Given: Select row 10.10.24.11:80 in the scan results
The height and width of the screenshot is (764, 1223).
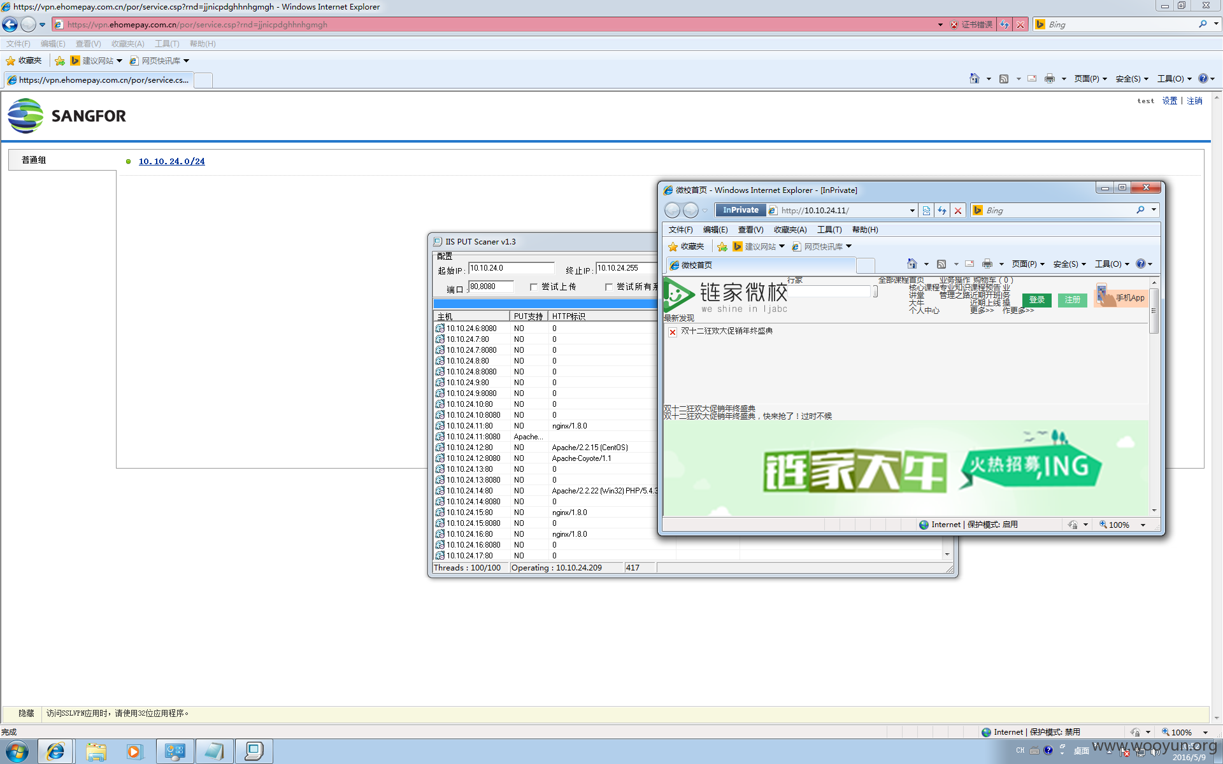Looking at the screenshot, I should 546,426.
